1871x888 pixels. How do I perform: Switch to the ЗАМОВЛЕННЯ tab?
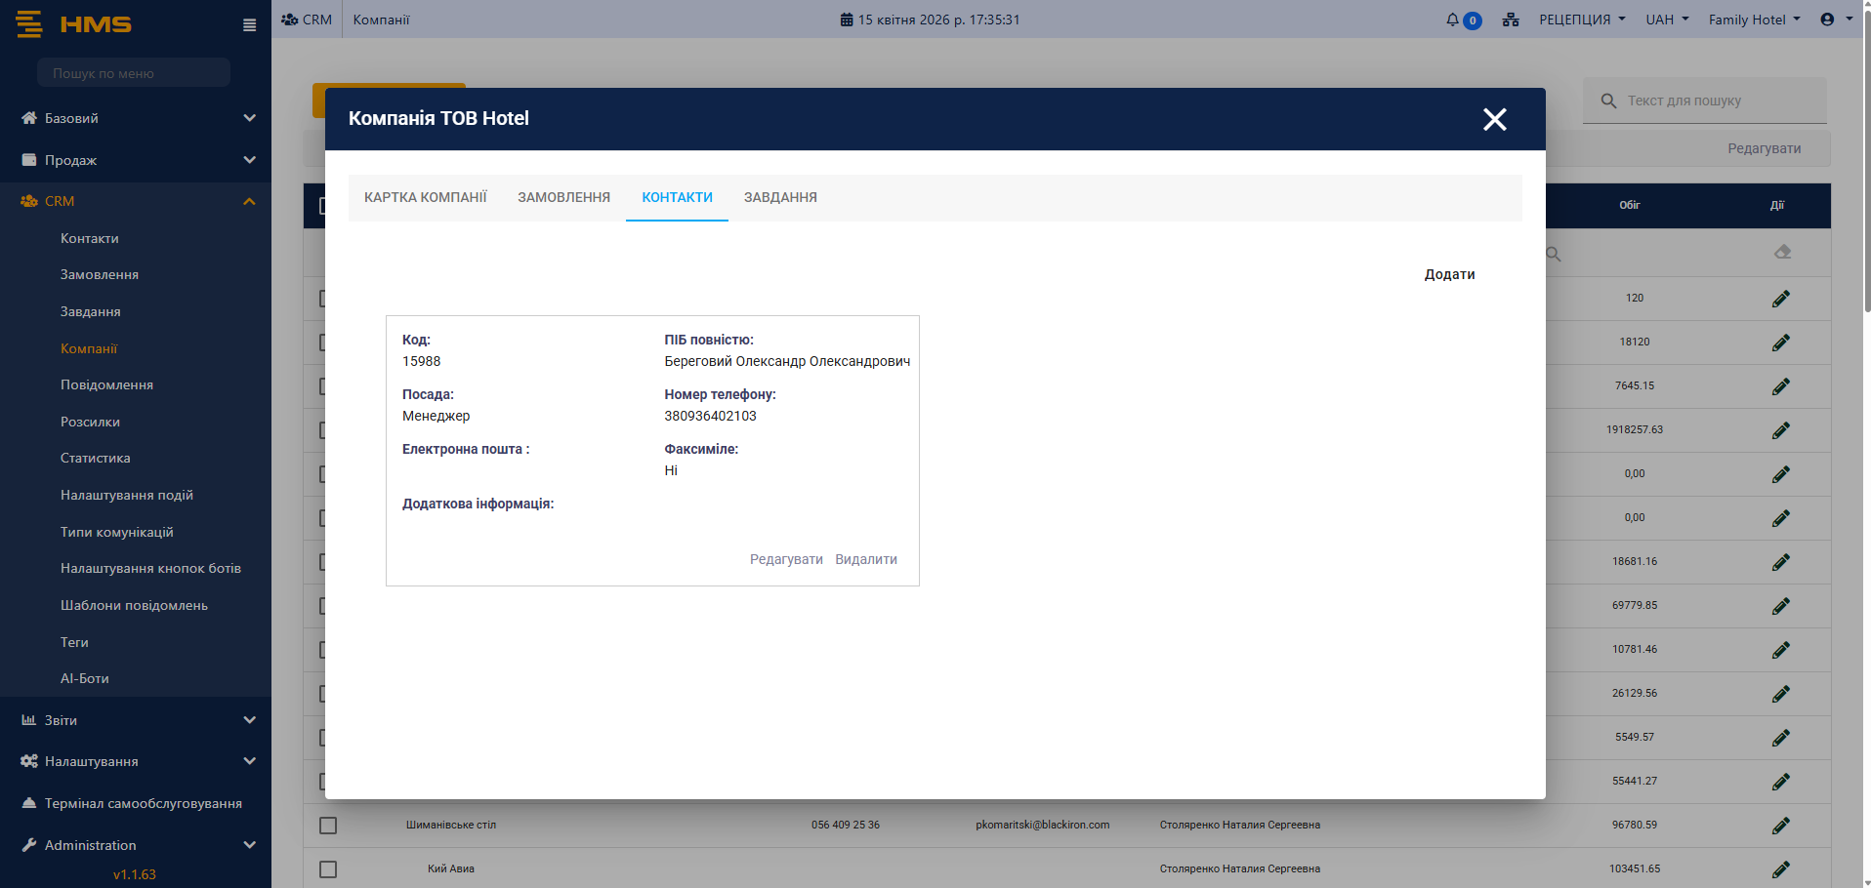point(563,197)
